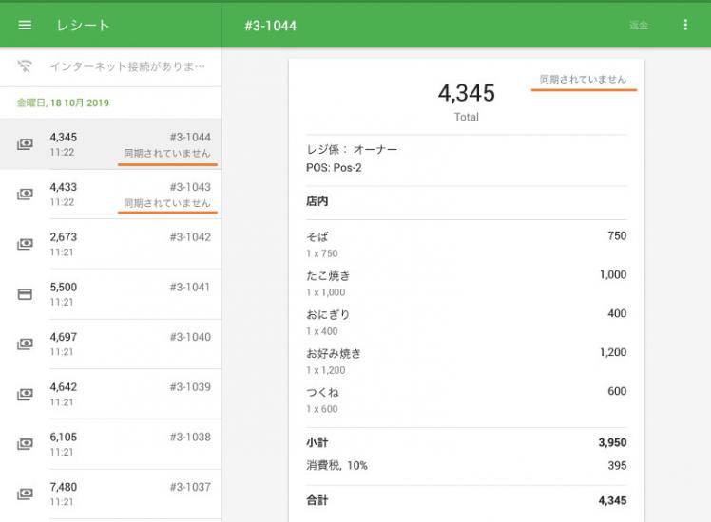Click cash icon of receipt #3-1038
The image size is (711, 522).
(25, 444)
